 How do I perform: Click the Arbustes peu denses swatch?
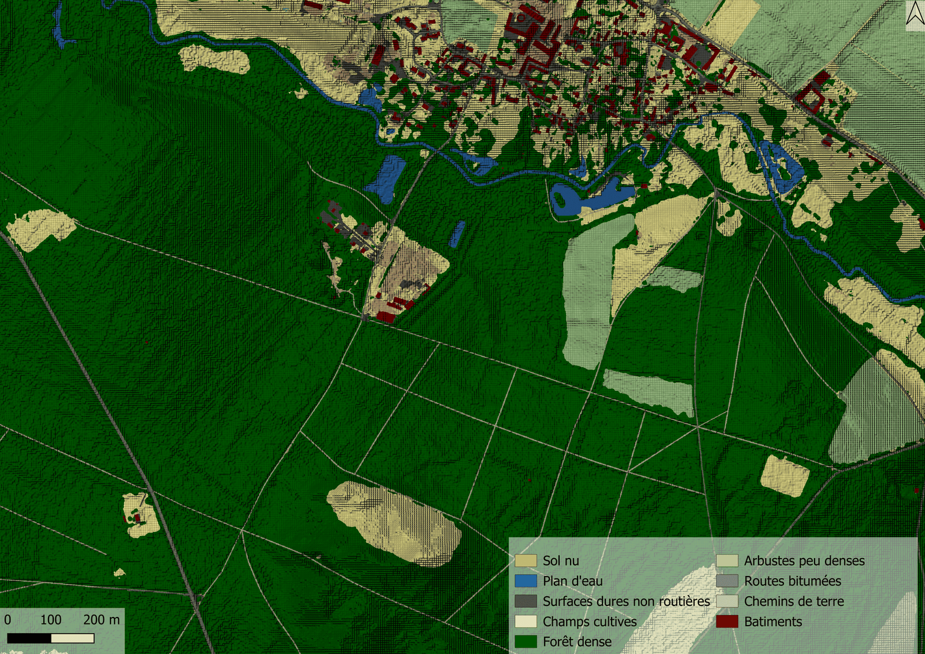[x=727, y=560]
